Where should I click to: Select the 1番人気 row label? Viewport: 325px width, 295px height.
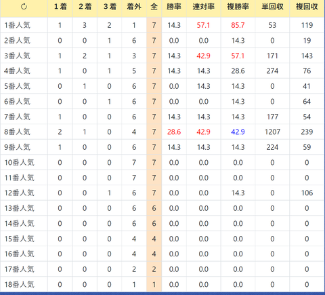[x=17, y=25]
